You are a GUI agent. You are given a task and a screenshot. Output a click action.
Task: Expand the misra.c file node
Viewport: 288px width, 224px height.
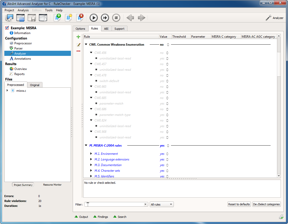point(7,90)
